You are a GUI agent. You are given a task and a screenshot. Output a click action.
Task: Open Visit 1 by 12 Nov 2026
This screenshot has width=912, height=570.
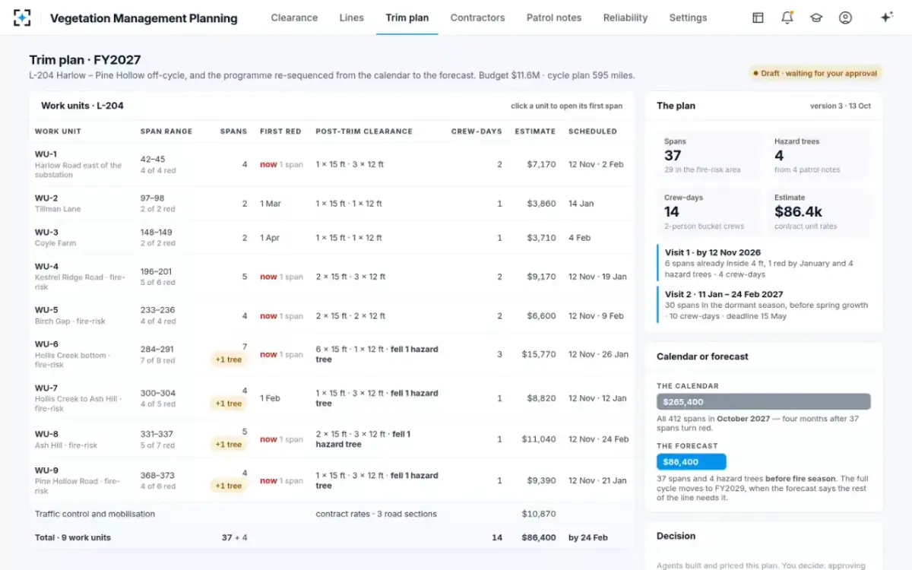point(764,263)
